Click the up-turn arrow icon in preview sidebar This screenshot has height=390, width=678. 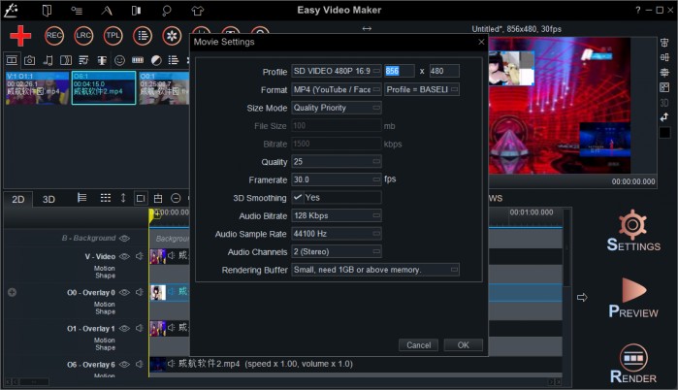(x=664, y=116)
